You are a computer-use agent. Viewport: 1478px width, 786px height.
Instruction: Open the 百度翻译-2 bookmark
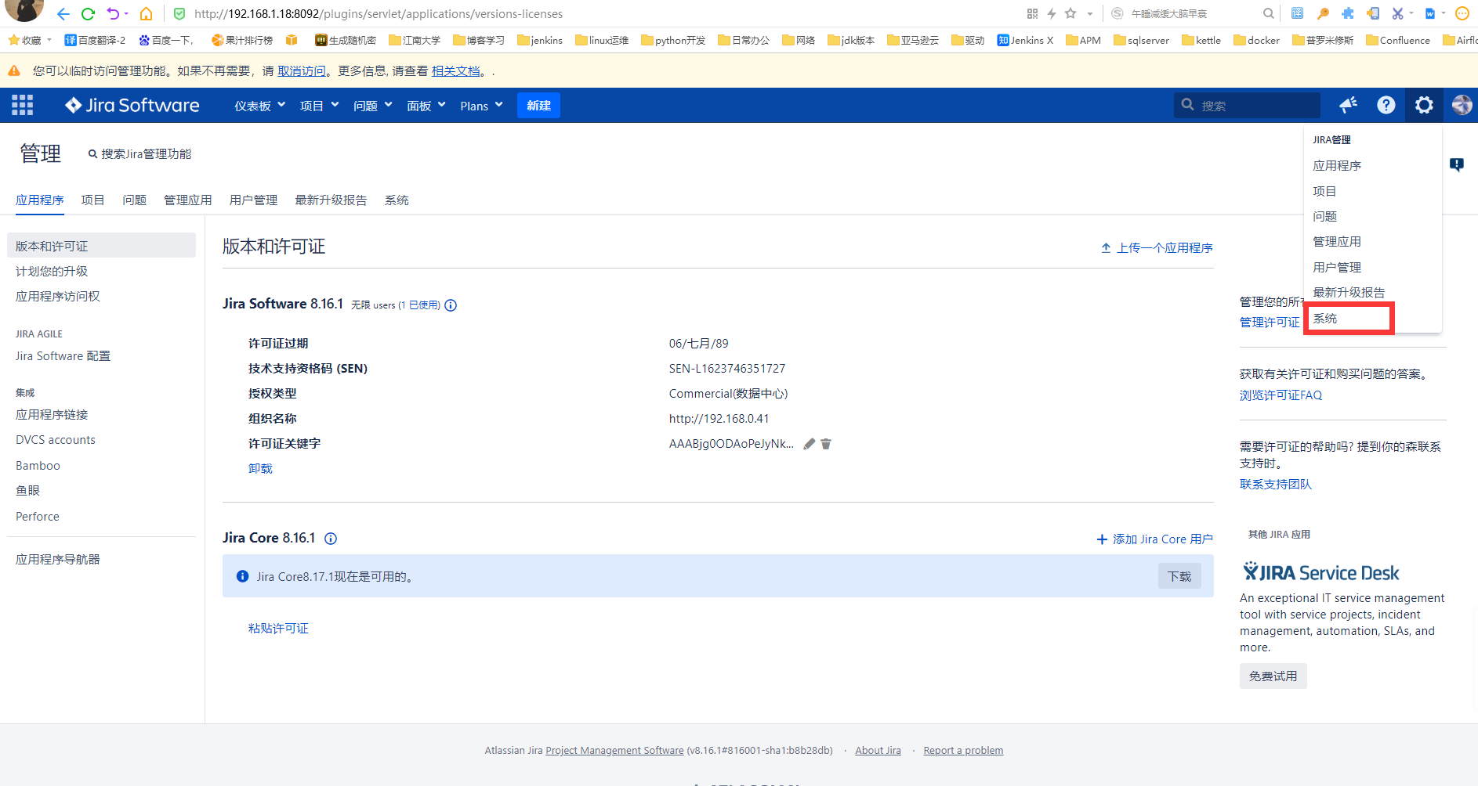[x=95, y=40]
